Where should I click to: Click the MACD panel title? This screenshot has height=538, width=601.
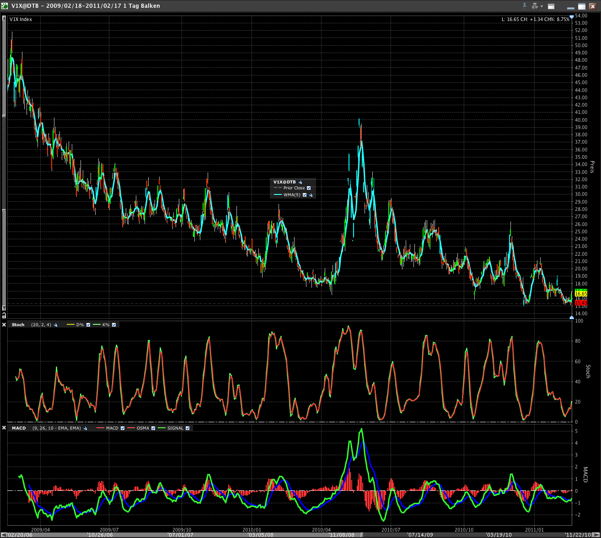(19, 428)
